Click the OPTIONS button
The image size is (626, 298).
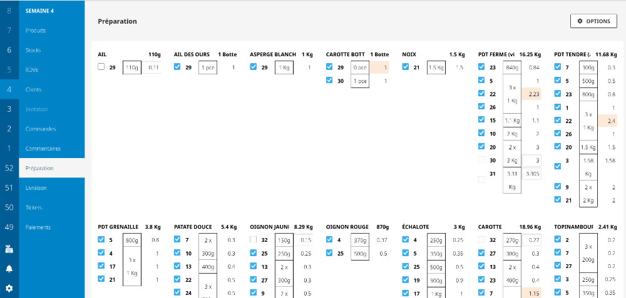pos(593,21)
